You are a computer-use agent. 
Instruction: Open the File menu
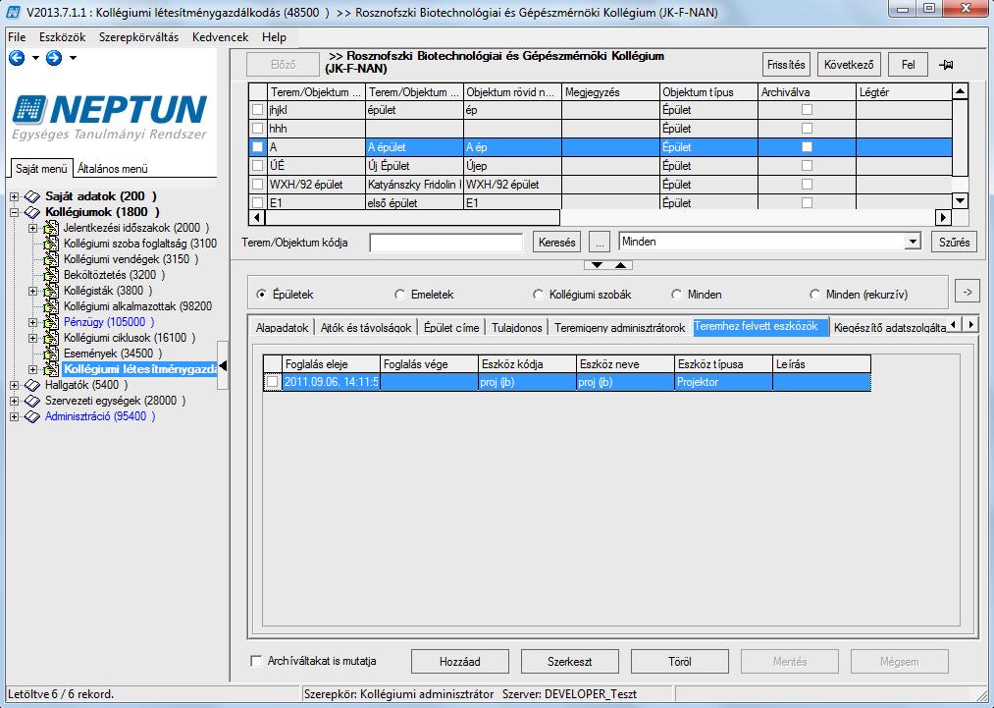[17, 37]
